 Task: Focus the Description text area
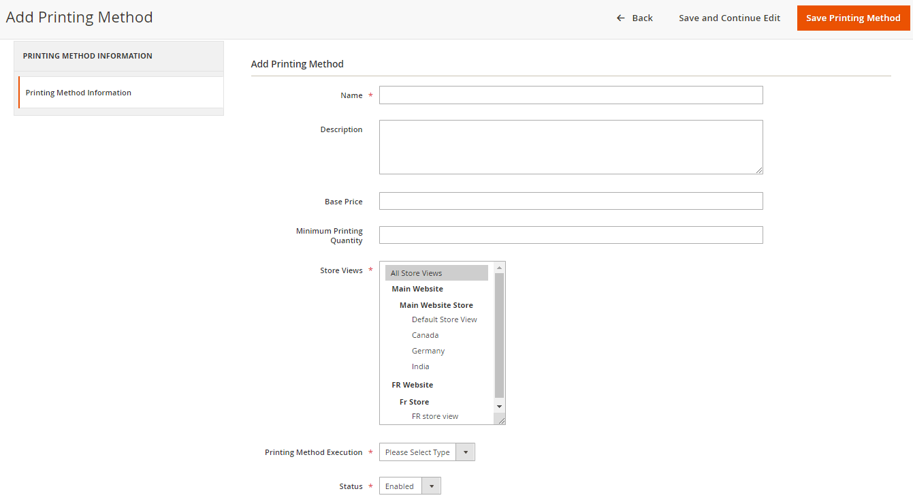(571, 147)
